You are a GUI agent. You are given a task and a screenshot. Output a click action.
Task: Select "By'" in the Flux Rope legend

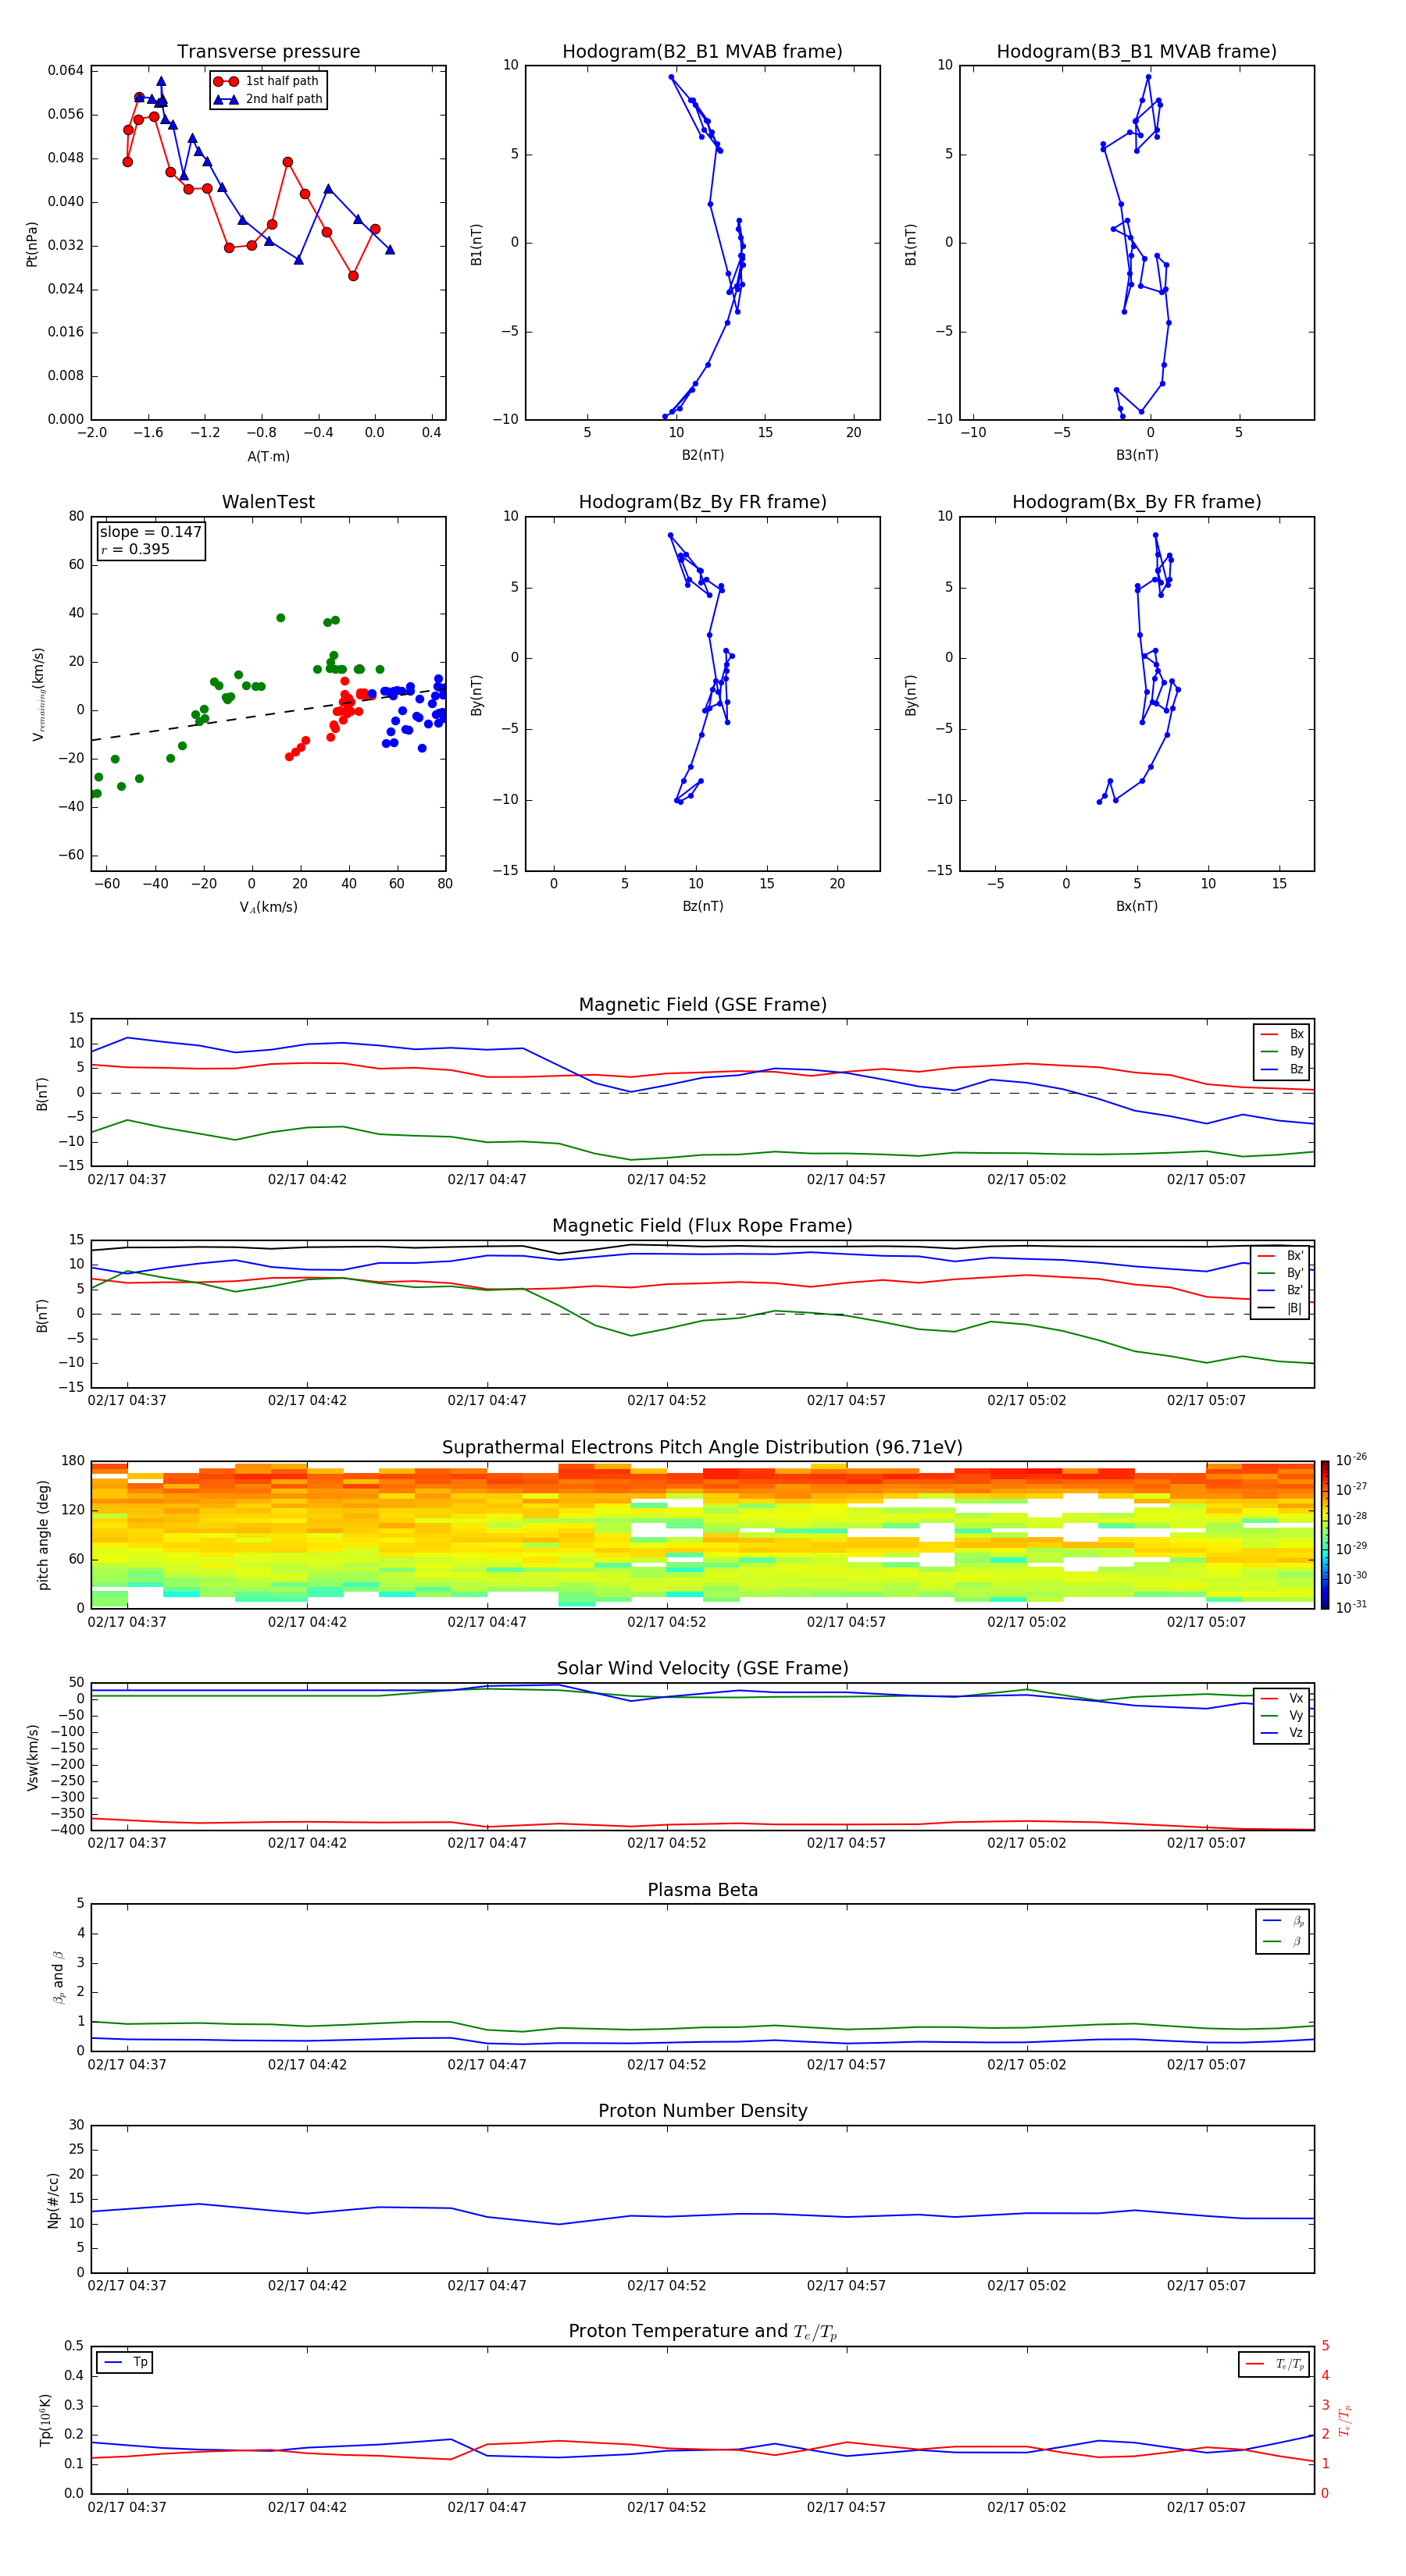(x=1280, y=1273)
